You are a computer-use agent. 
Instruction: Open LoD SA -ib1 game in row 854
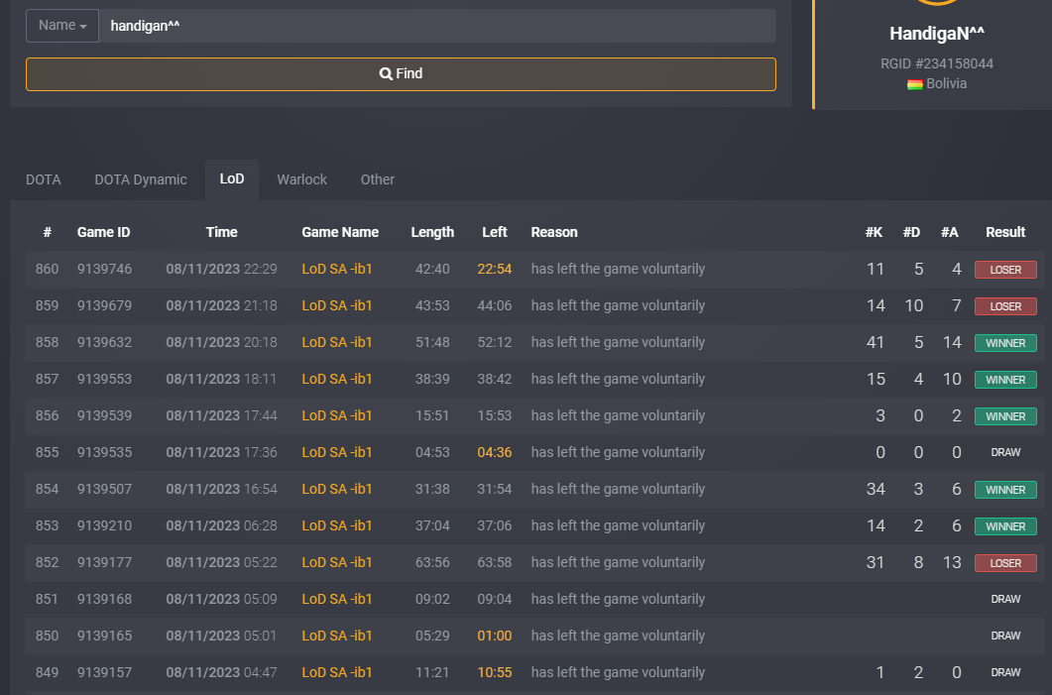[337, 489]
